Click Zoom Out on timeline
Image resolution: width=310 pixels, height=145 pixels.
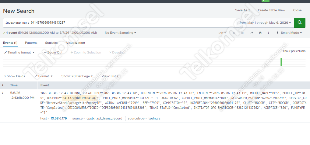coord(53,53)
